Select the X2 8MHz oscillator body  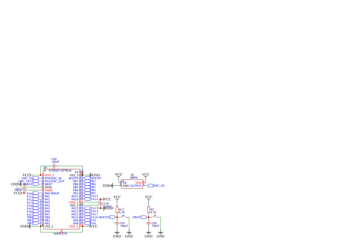pos(132,184)
